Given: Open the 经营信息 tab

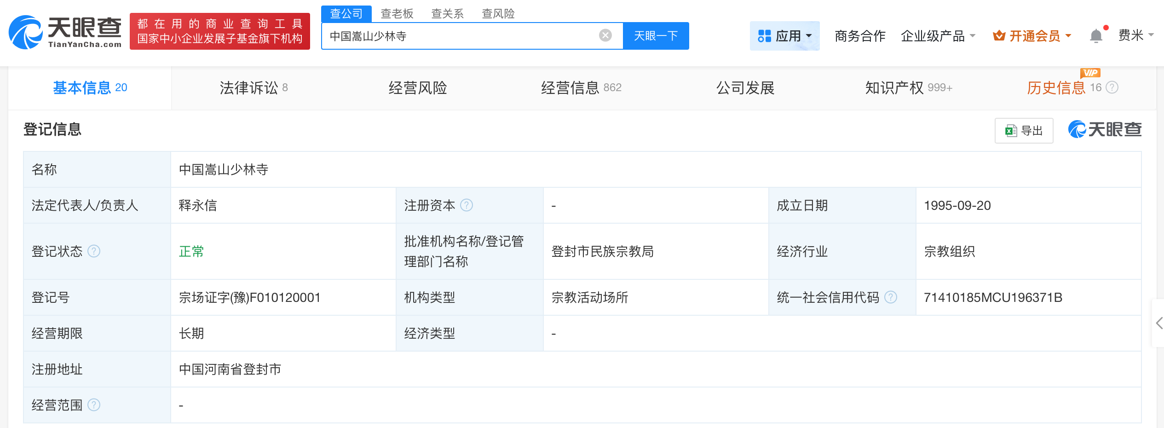Looking at the screenshot, I should coord(581,87).
